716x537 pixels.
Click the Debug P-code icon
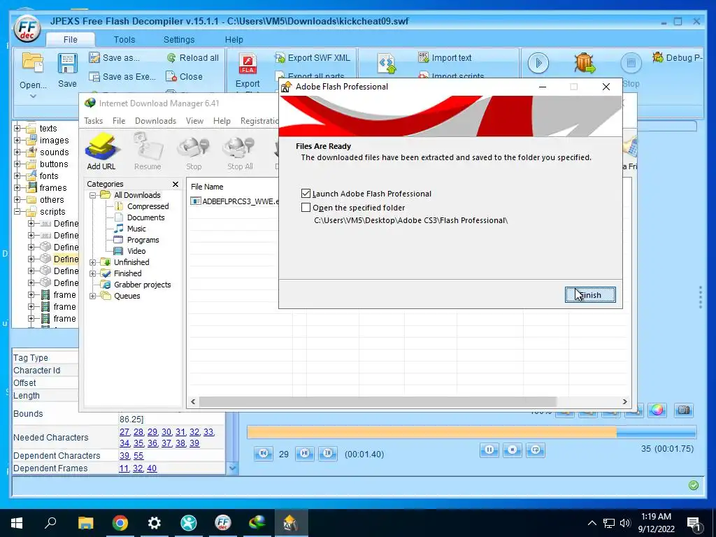coord(658,57)
